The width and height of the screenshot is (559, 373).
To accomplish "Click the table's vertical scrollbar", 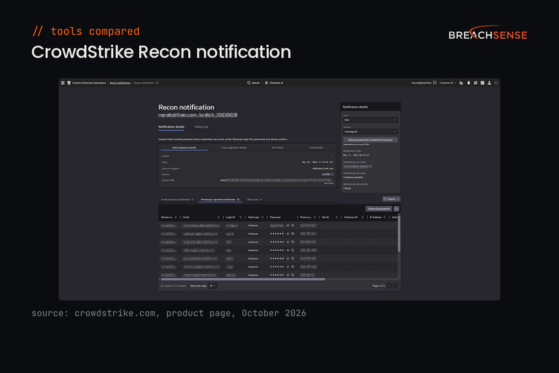I will [399, 234].
